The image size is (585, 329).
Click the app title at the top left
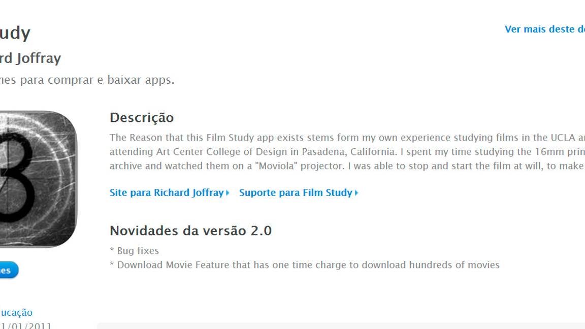coord(15,34)
